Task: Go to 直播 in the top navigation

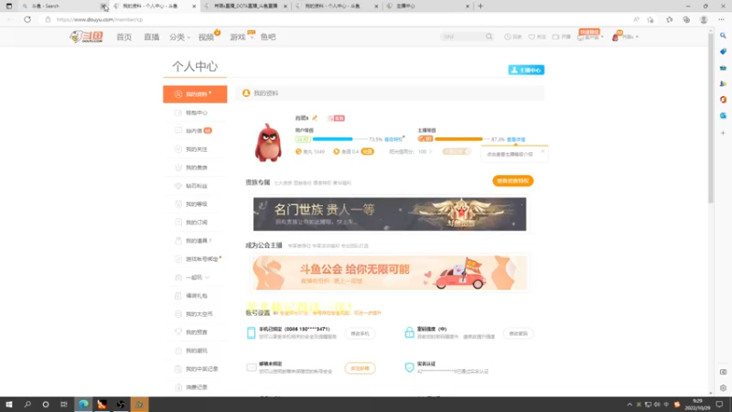Action: click(x=151, y=37)
